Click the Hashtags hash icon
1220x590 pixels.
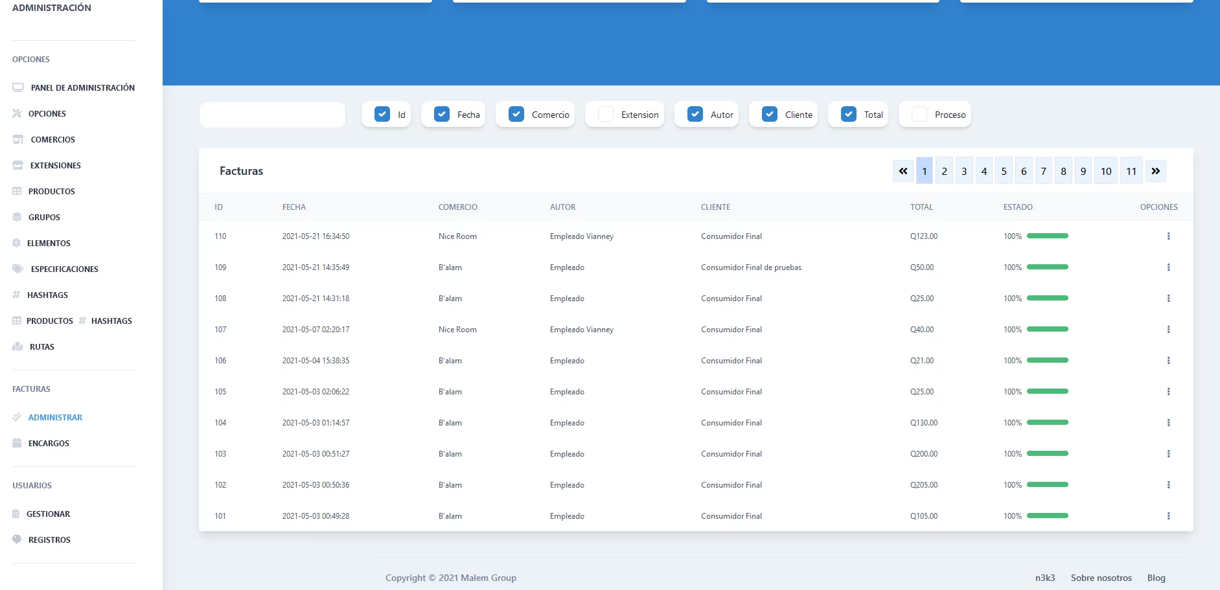[x=16, y=295]
